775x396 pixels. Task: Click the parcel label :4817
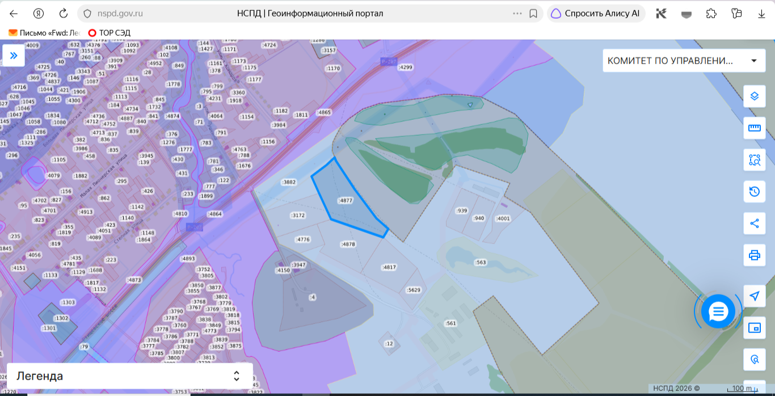389,267
